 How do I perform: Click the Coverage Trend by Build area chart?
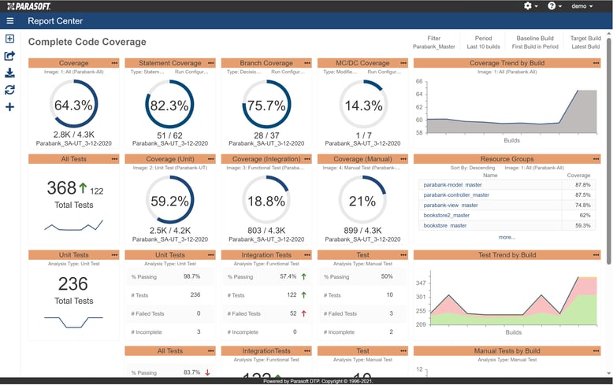(x=511, y=112)
